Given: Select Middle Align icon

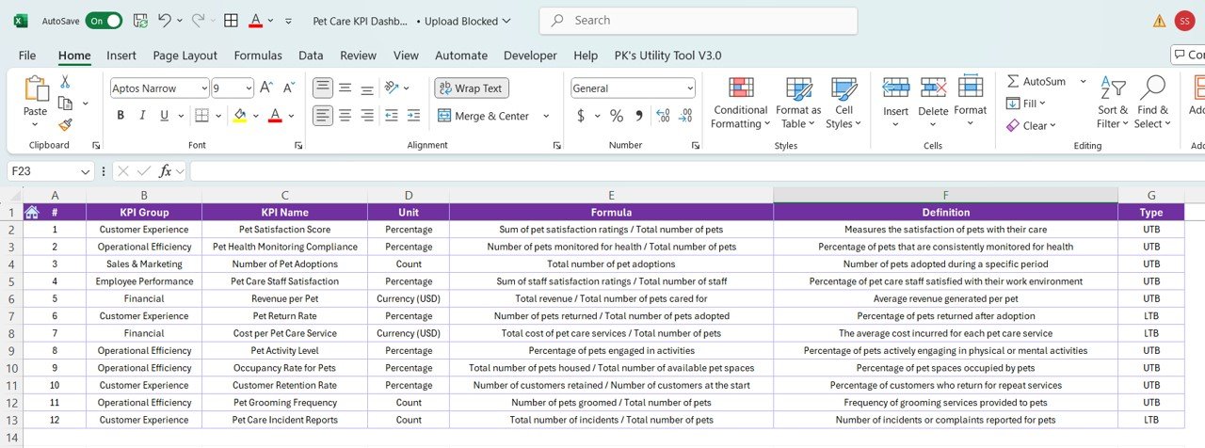Looking at the screenshot, I should coord(345,88).
